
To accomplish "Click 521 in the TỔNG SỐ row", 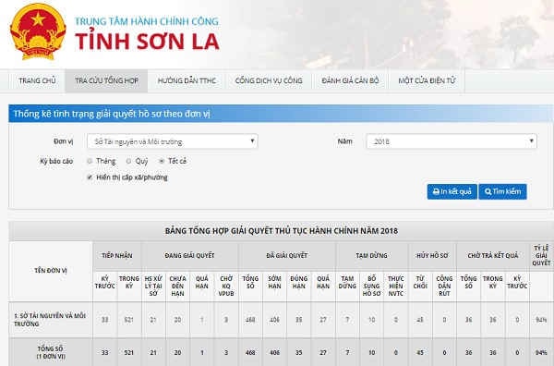I will click(x=129, y=352).
